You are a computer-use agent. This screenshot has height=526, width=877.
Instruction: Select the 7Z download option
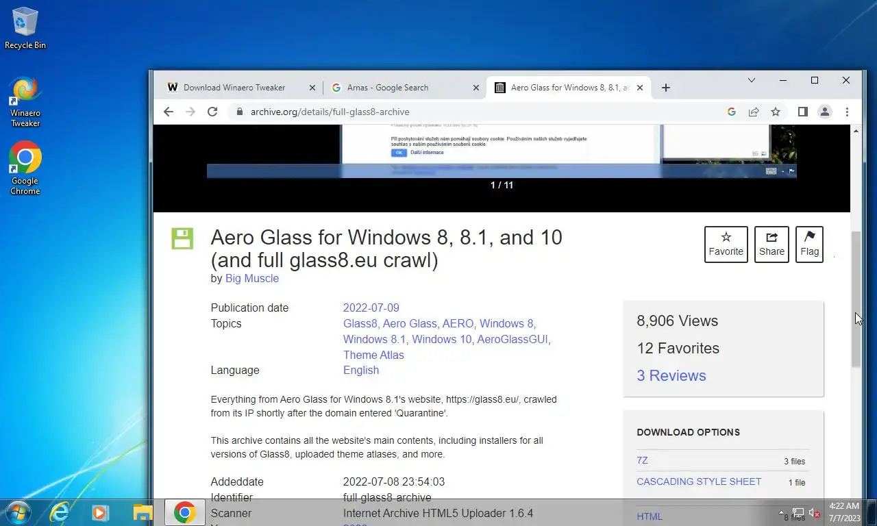pos(642,460)
